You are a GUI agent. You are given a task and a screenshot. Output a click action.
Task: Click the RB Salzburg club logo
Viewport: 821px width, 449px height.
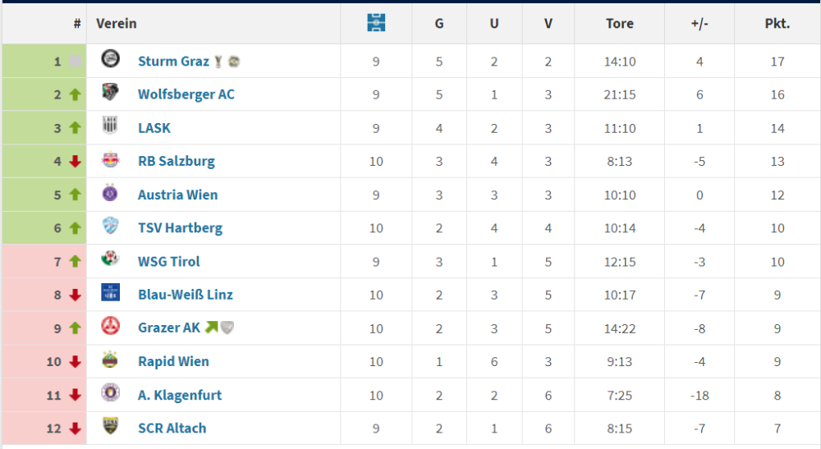[x=111, y=160]
